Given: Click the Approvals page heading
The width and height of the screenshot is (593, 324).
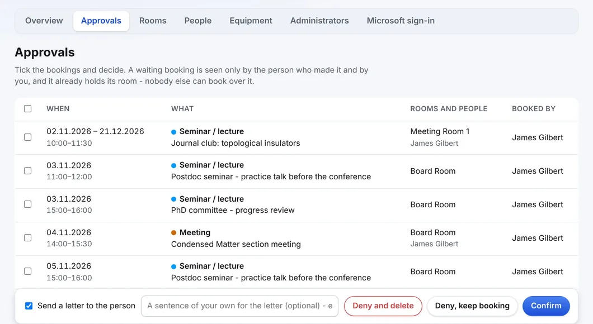Looking at the screenshot, I should pos(45,52).
